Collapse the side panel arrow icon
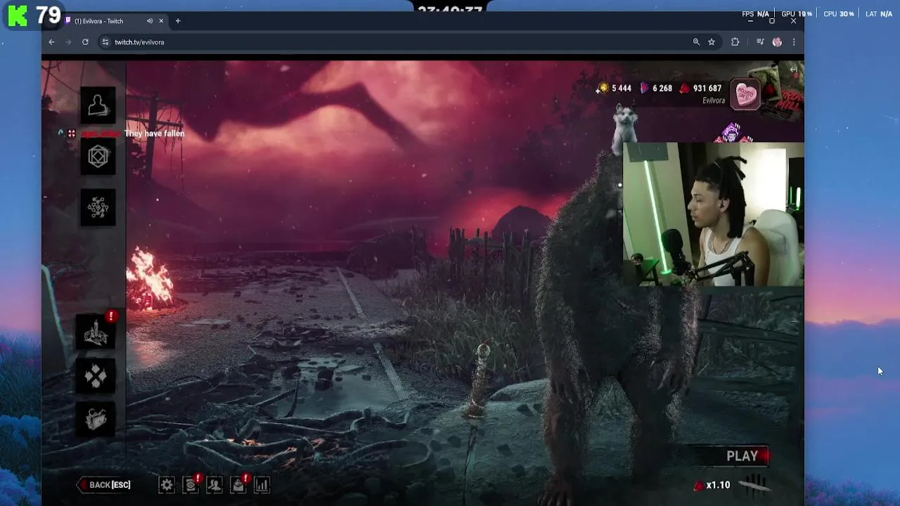 pyautogui.click(x=793, y=69)
